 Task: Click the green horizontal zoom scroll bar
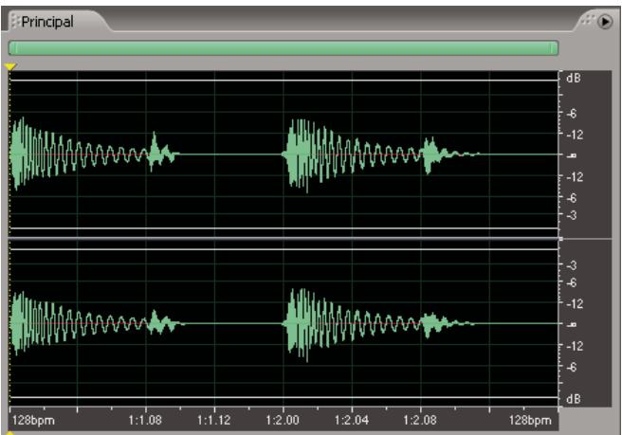coord(284,48)
